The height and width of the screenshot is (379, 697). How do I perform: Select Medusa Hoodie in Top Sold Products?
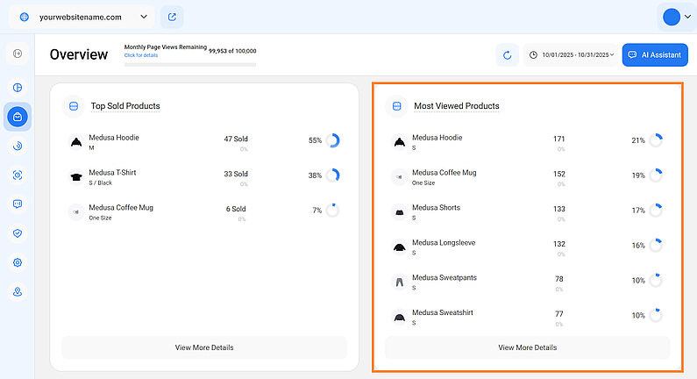pos(114,138)
